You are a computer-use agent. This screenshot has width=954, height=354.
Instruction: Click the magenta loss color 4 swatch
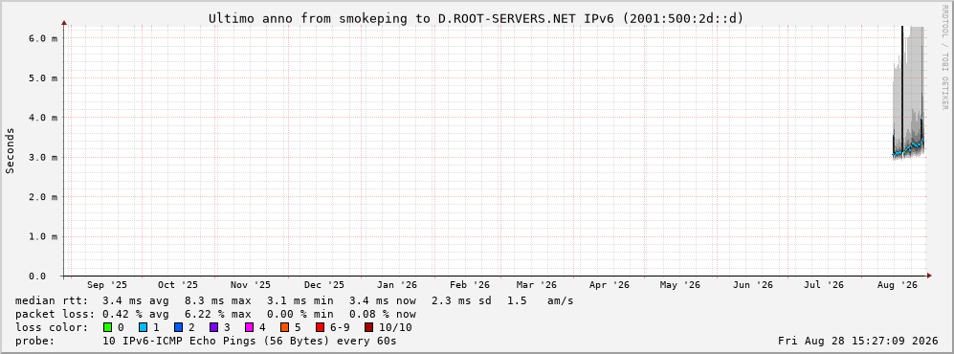249,327
